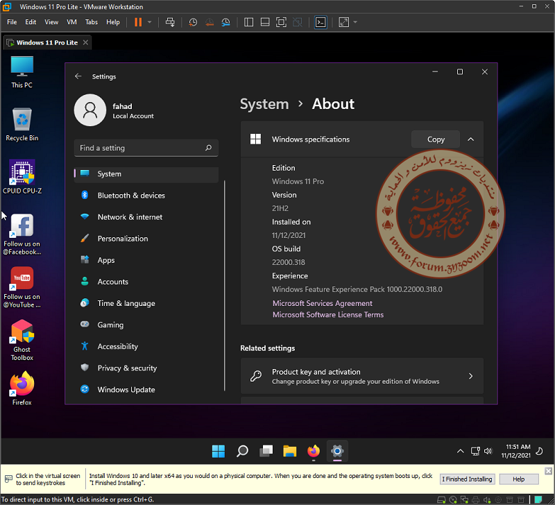This screenshot has height=505, width=555.
Task: Select the CPUID CPU-Z desktop shortcut
Action: 22,177
